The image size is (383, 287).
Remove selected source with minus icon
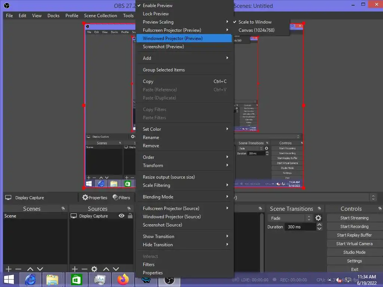(85, 269)
